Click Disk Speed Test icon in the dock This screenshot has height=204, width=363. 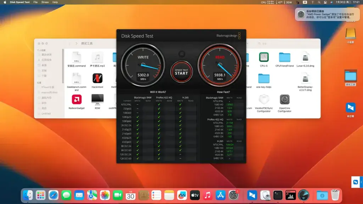click(x=303, y=195)
